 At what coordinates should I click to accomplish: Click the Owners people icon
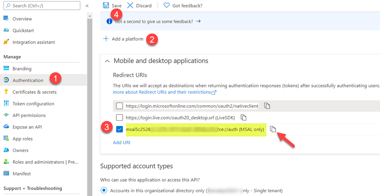point(6,150)
